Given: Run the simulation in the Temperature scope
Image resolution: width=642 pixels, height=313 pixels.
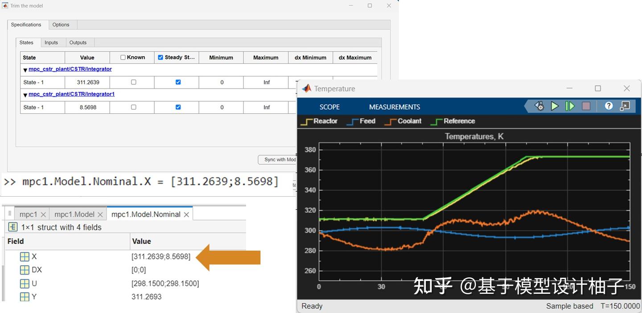Looking at the screenshot, I should tap(555, 106).
